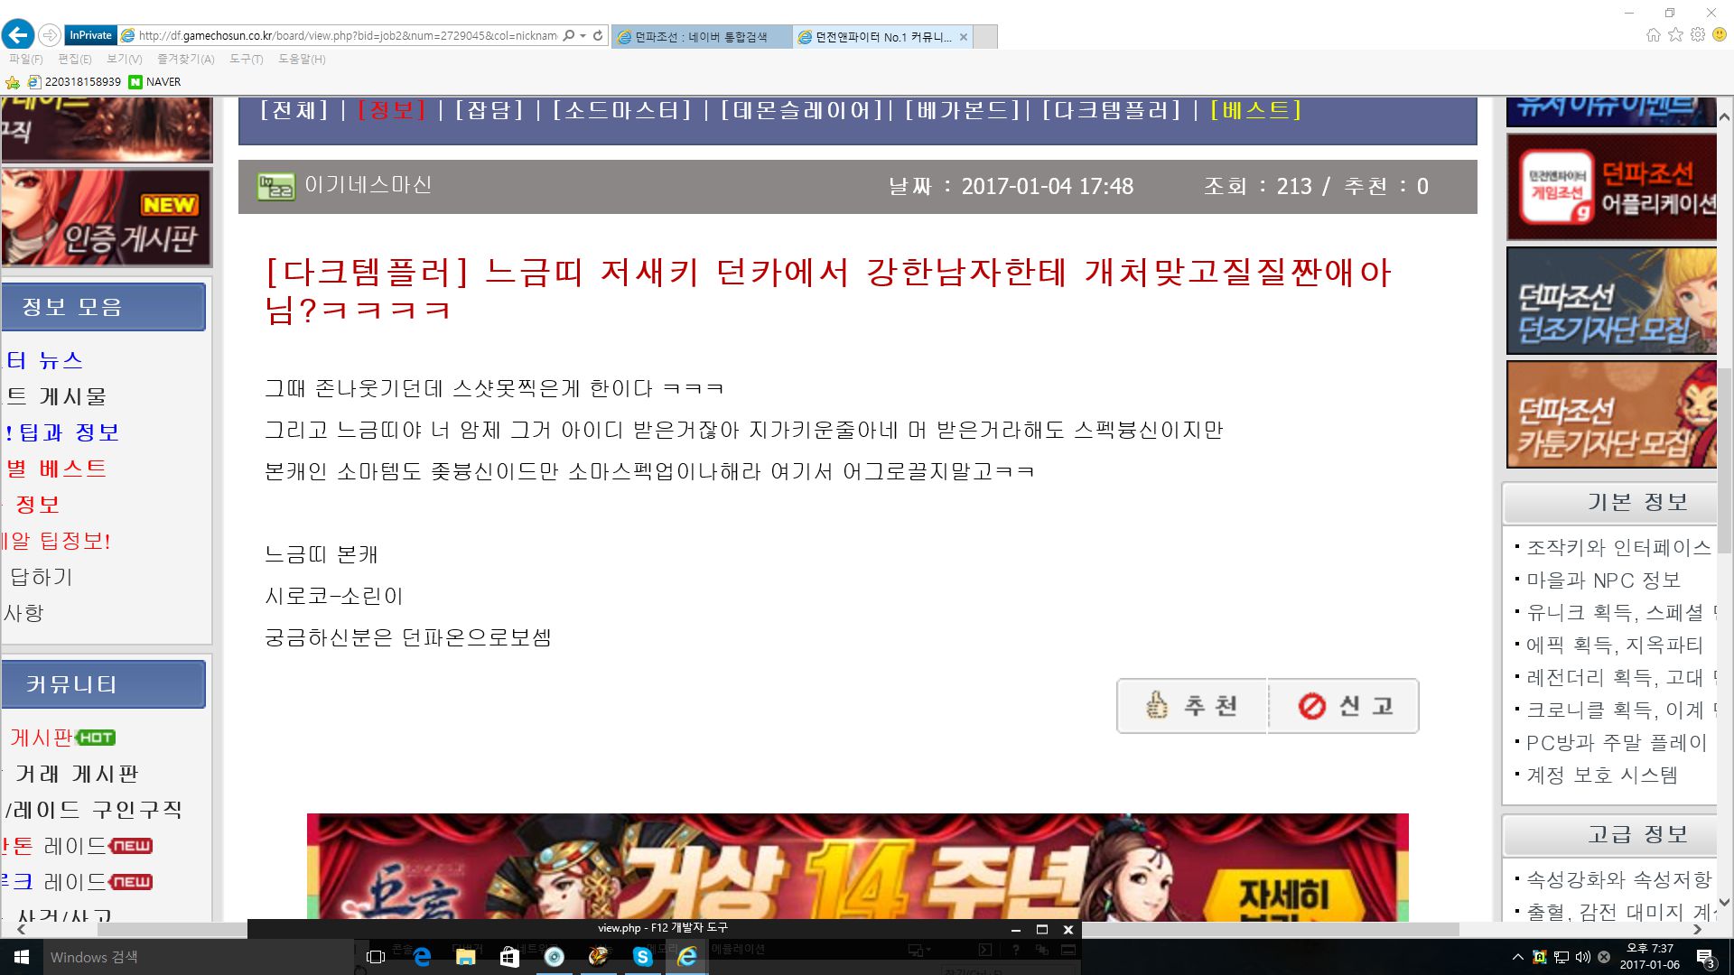Switch to the 던파조선 네이버 통합검색 tab
This screenshot has width=1734, height=975.
pos(700,37)
